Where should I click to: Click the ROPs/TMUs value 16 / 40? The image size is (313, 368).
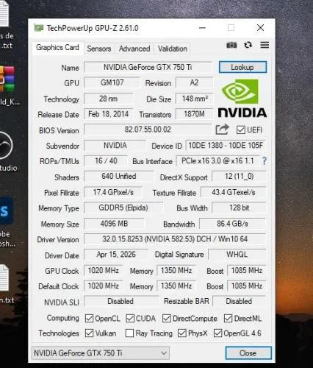[106, 161]
